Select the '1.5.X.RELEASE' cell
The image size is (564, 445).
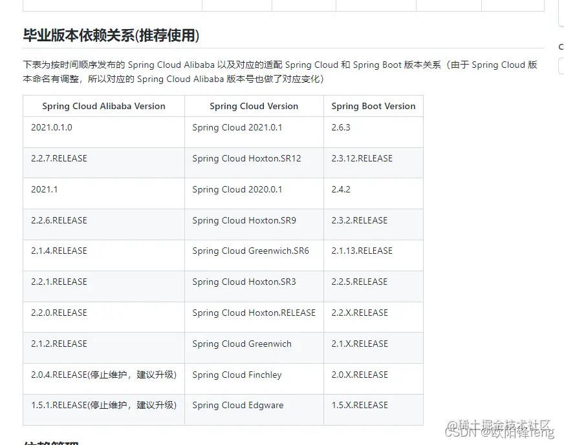coord(373,410)
